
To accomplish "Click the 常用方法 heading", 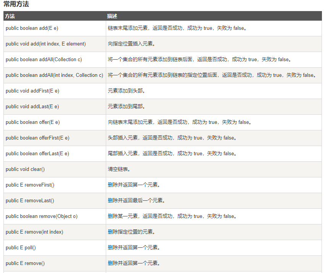I will click(16, 4).
